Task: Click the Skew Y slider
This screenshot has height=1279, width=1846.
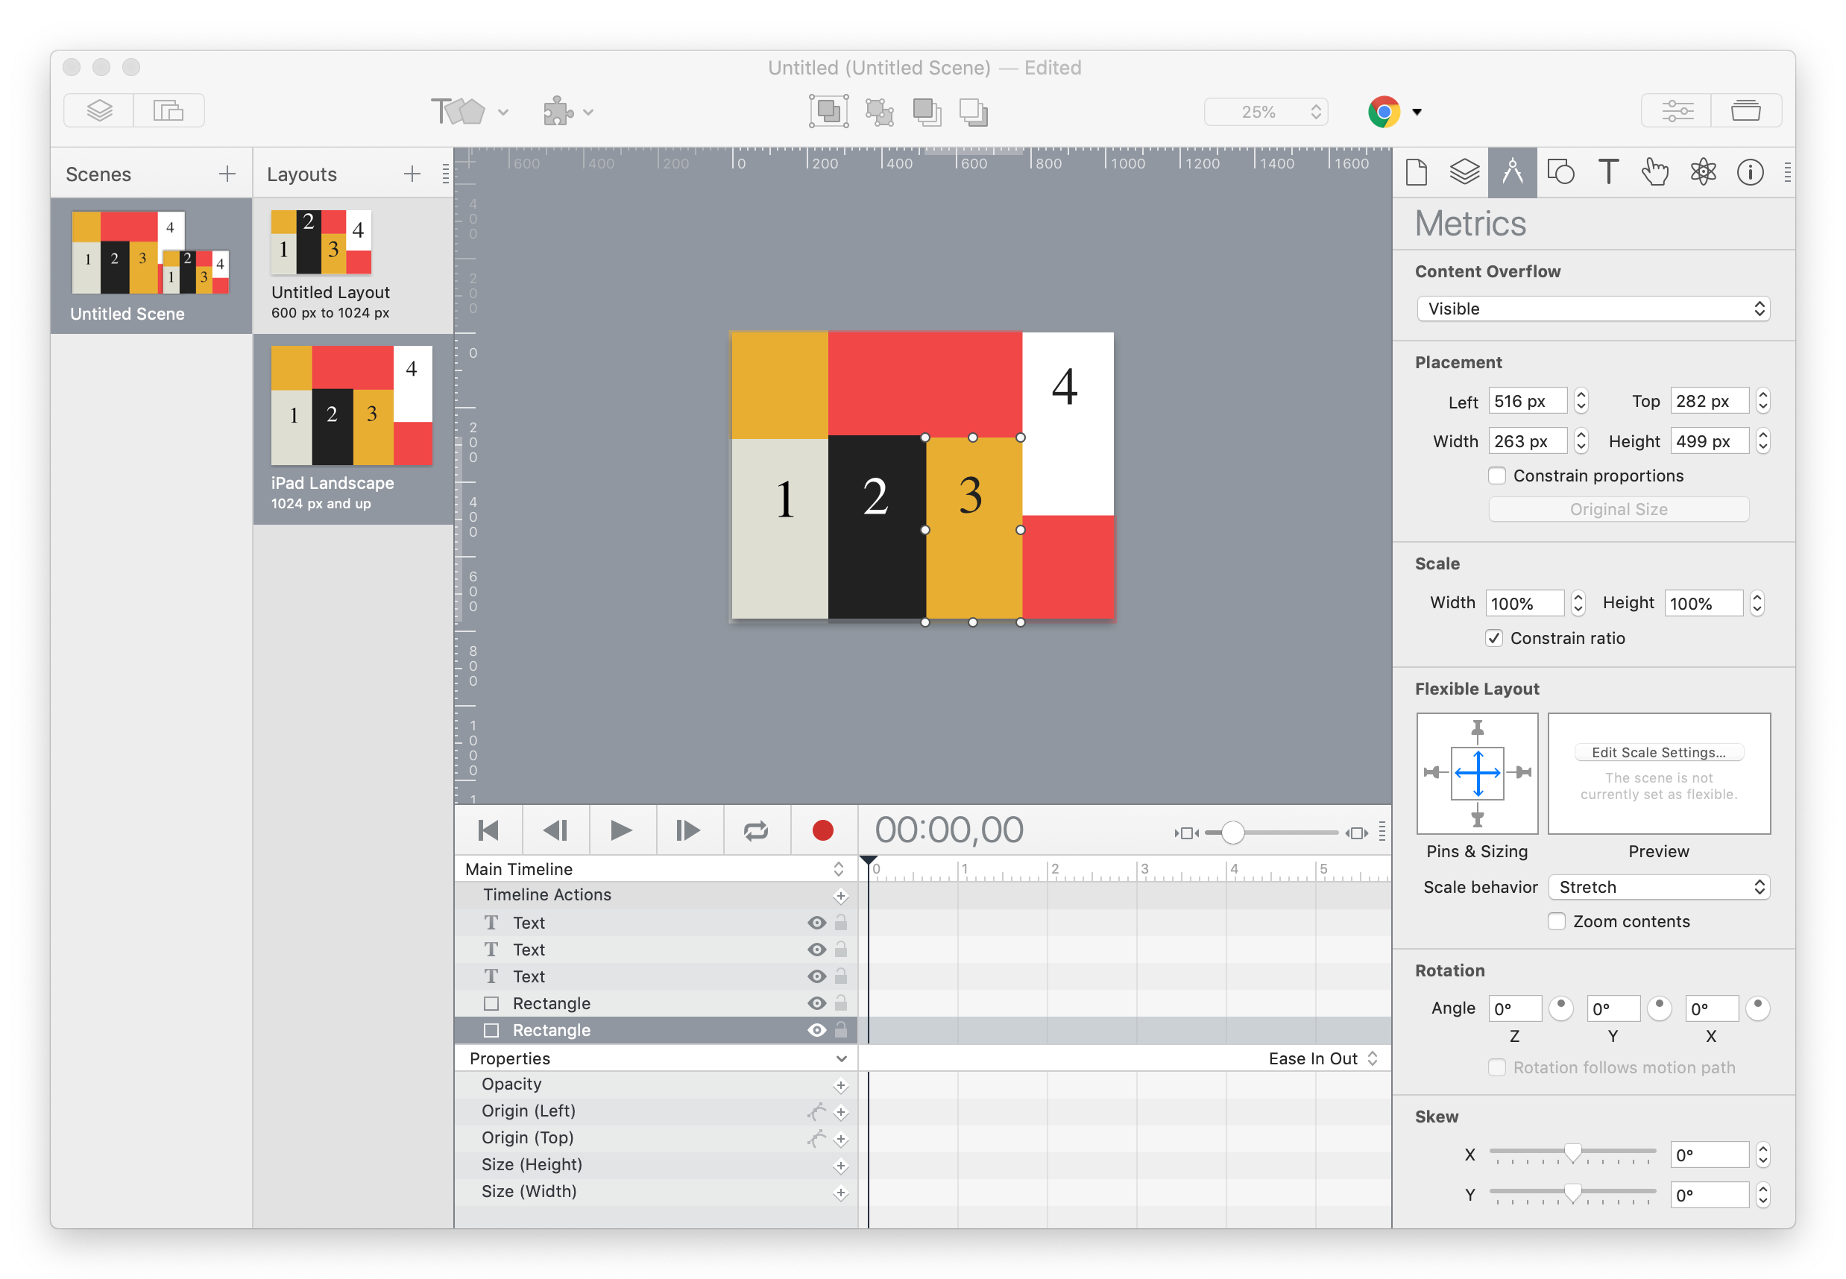Action: [1572, 1194]
